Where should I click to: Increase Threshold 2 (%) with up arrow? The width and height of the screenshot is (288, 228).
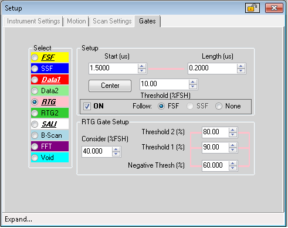pos(233,130)
